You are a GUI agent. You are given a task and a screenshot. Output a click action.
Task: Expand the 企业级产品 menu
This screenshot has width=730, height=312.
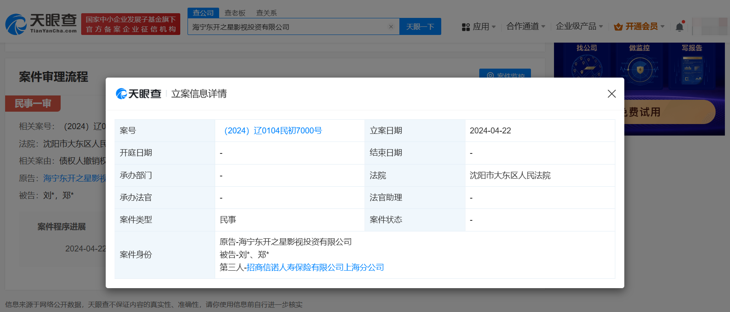pyautogui.click(x=579, y=26)
